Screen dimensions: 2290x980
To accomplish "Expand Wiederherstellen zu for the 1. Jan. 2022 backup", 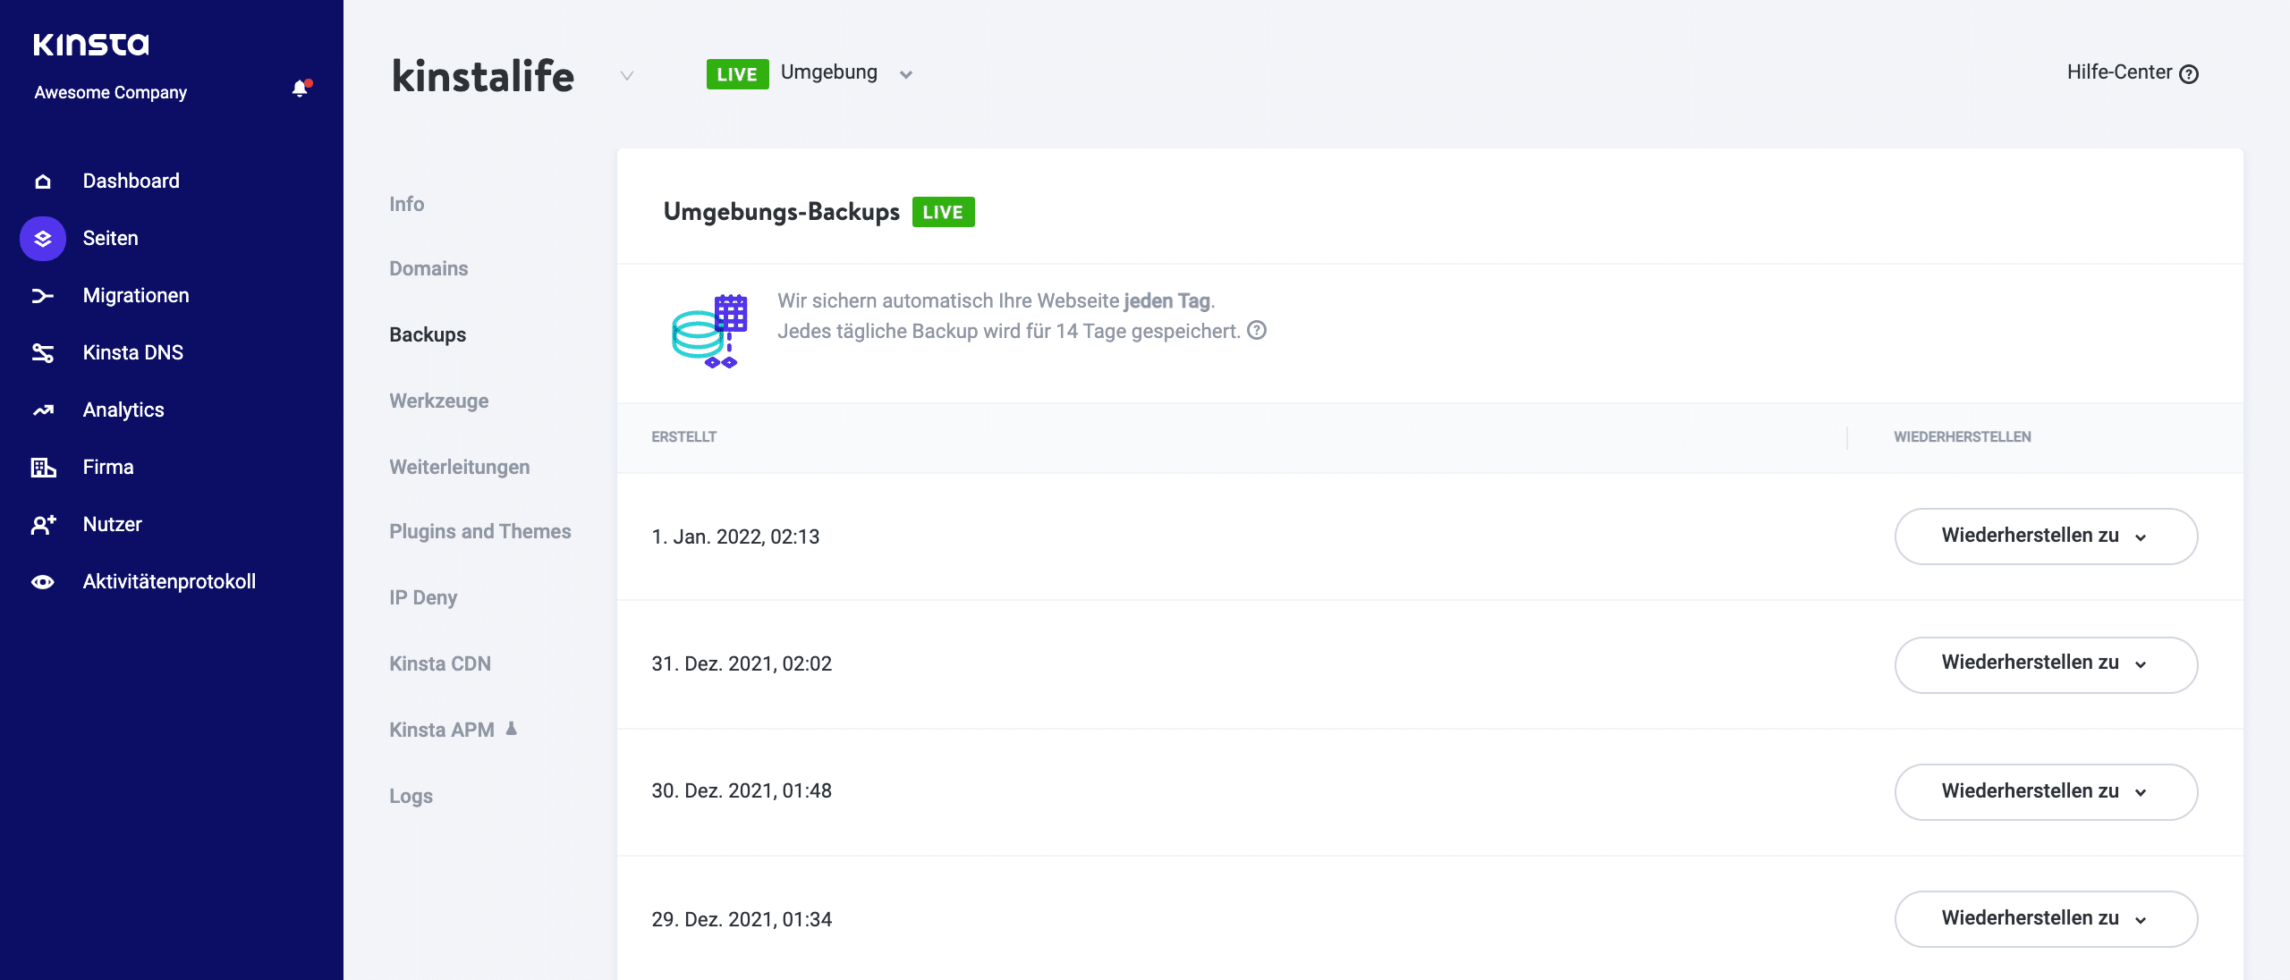I will click(x=2045, y=536).
